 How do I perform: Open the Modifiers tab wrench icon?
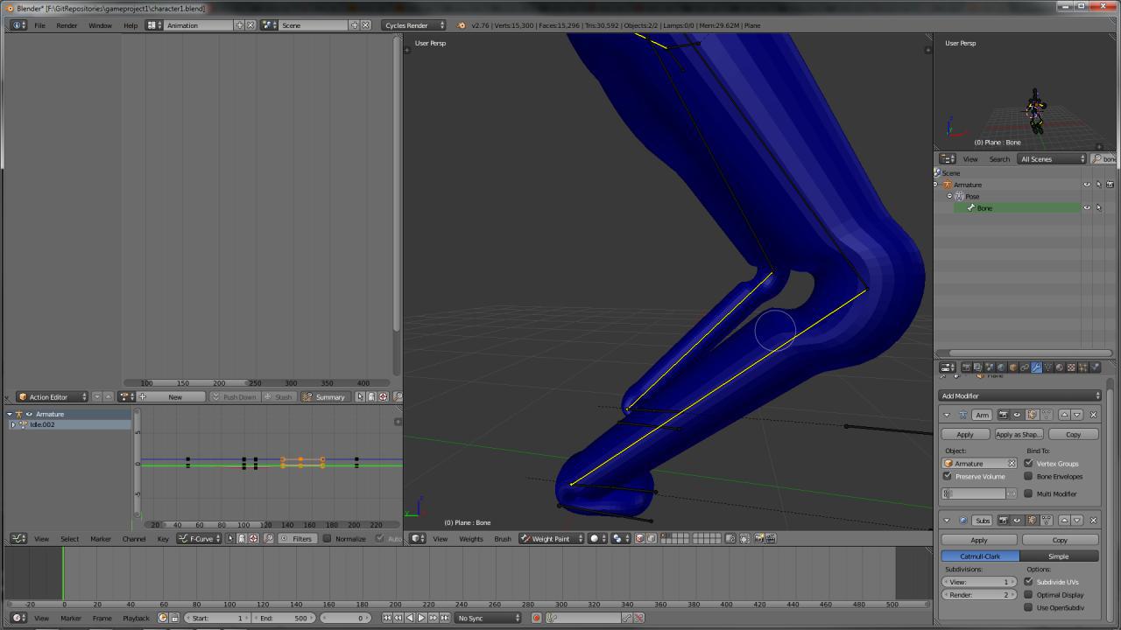(x=1036, y=367)
